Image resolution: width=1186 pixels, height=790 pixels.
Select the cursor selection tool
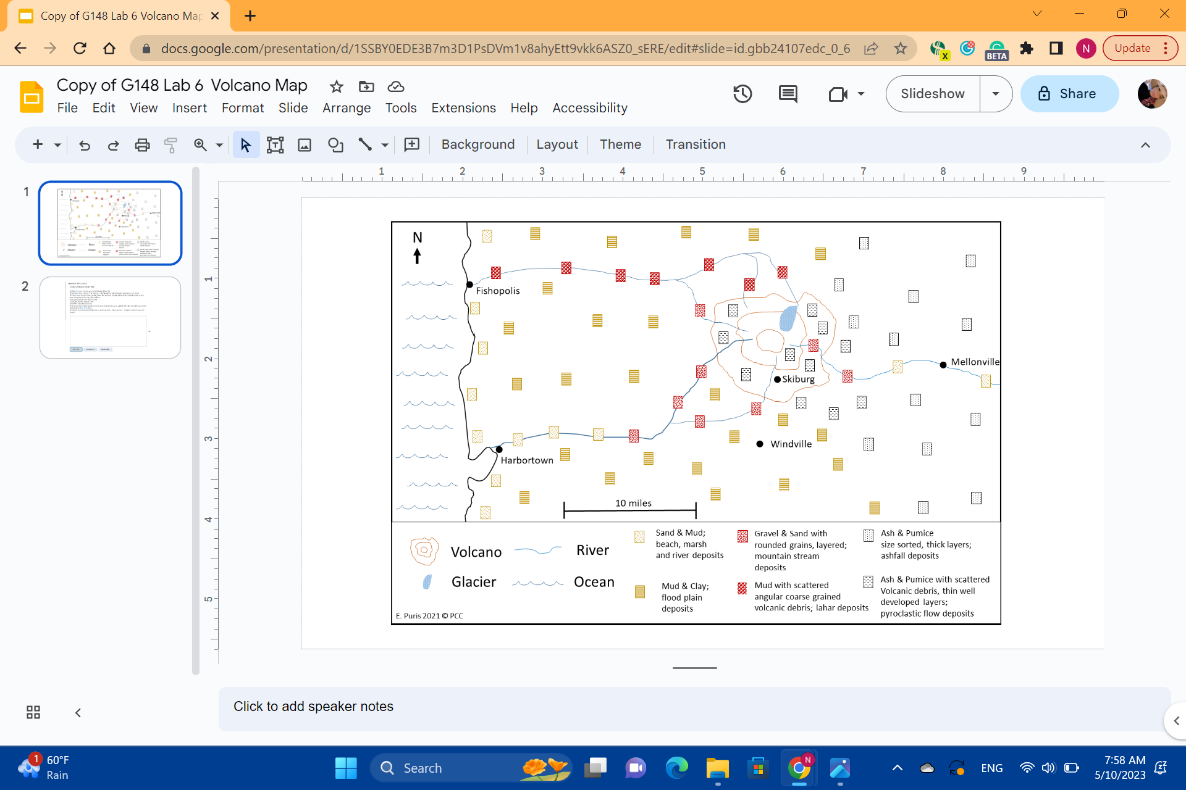pos(246,144)
